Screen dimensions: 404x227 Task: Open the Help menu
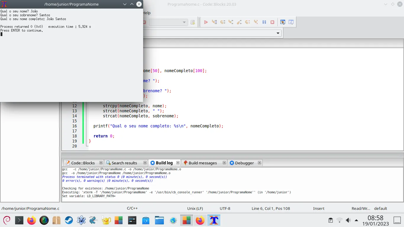[146, 13]
